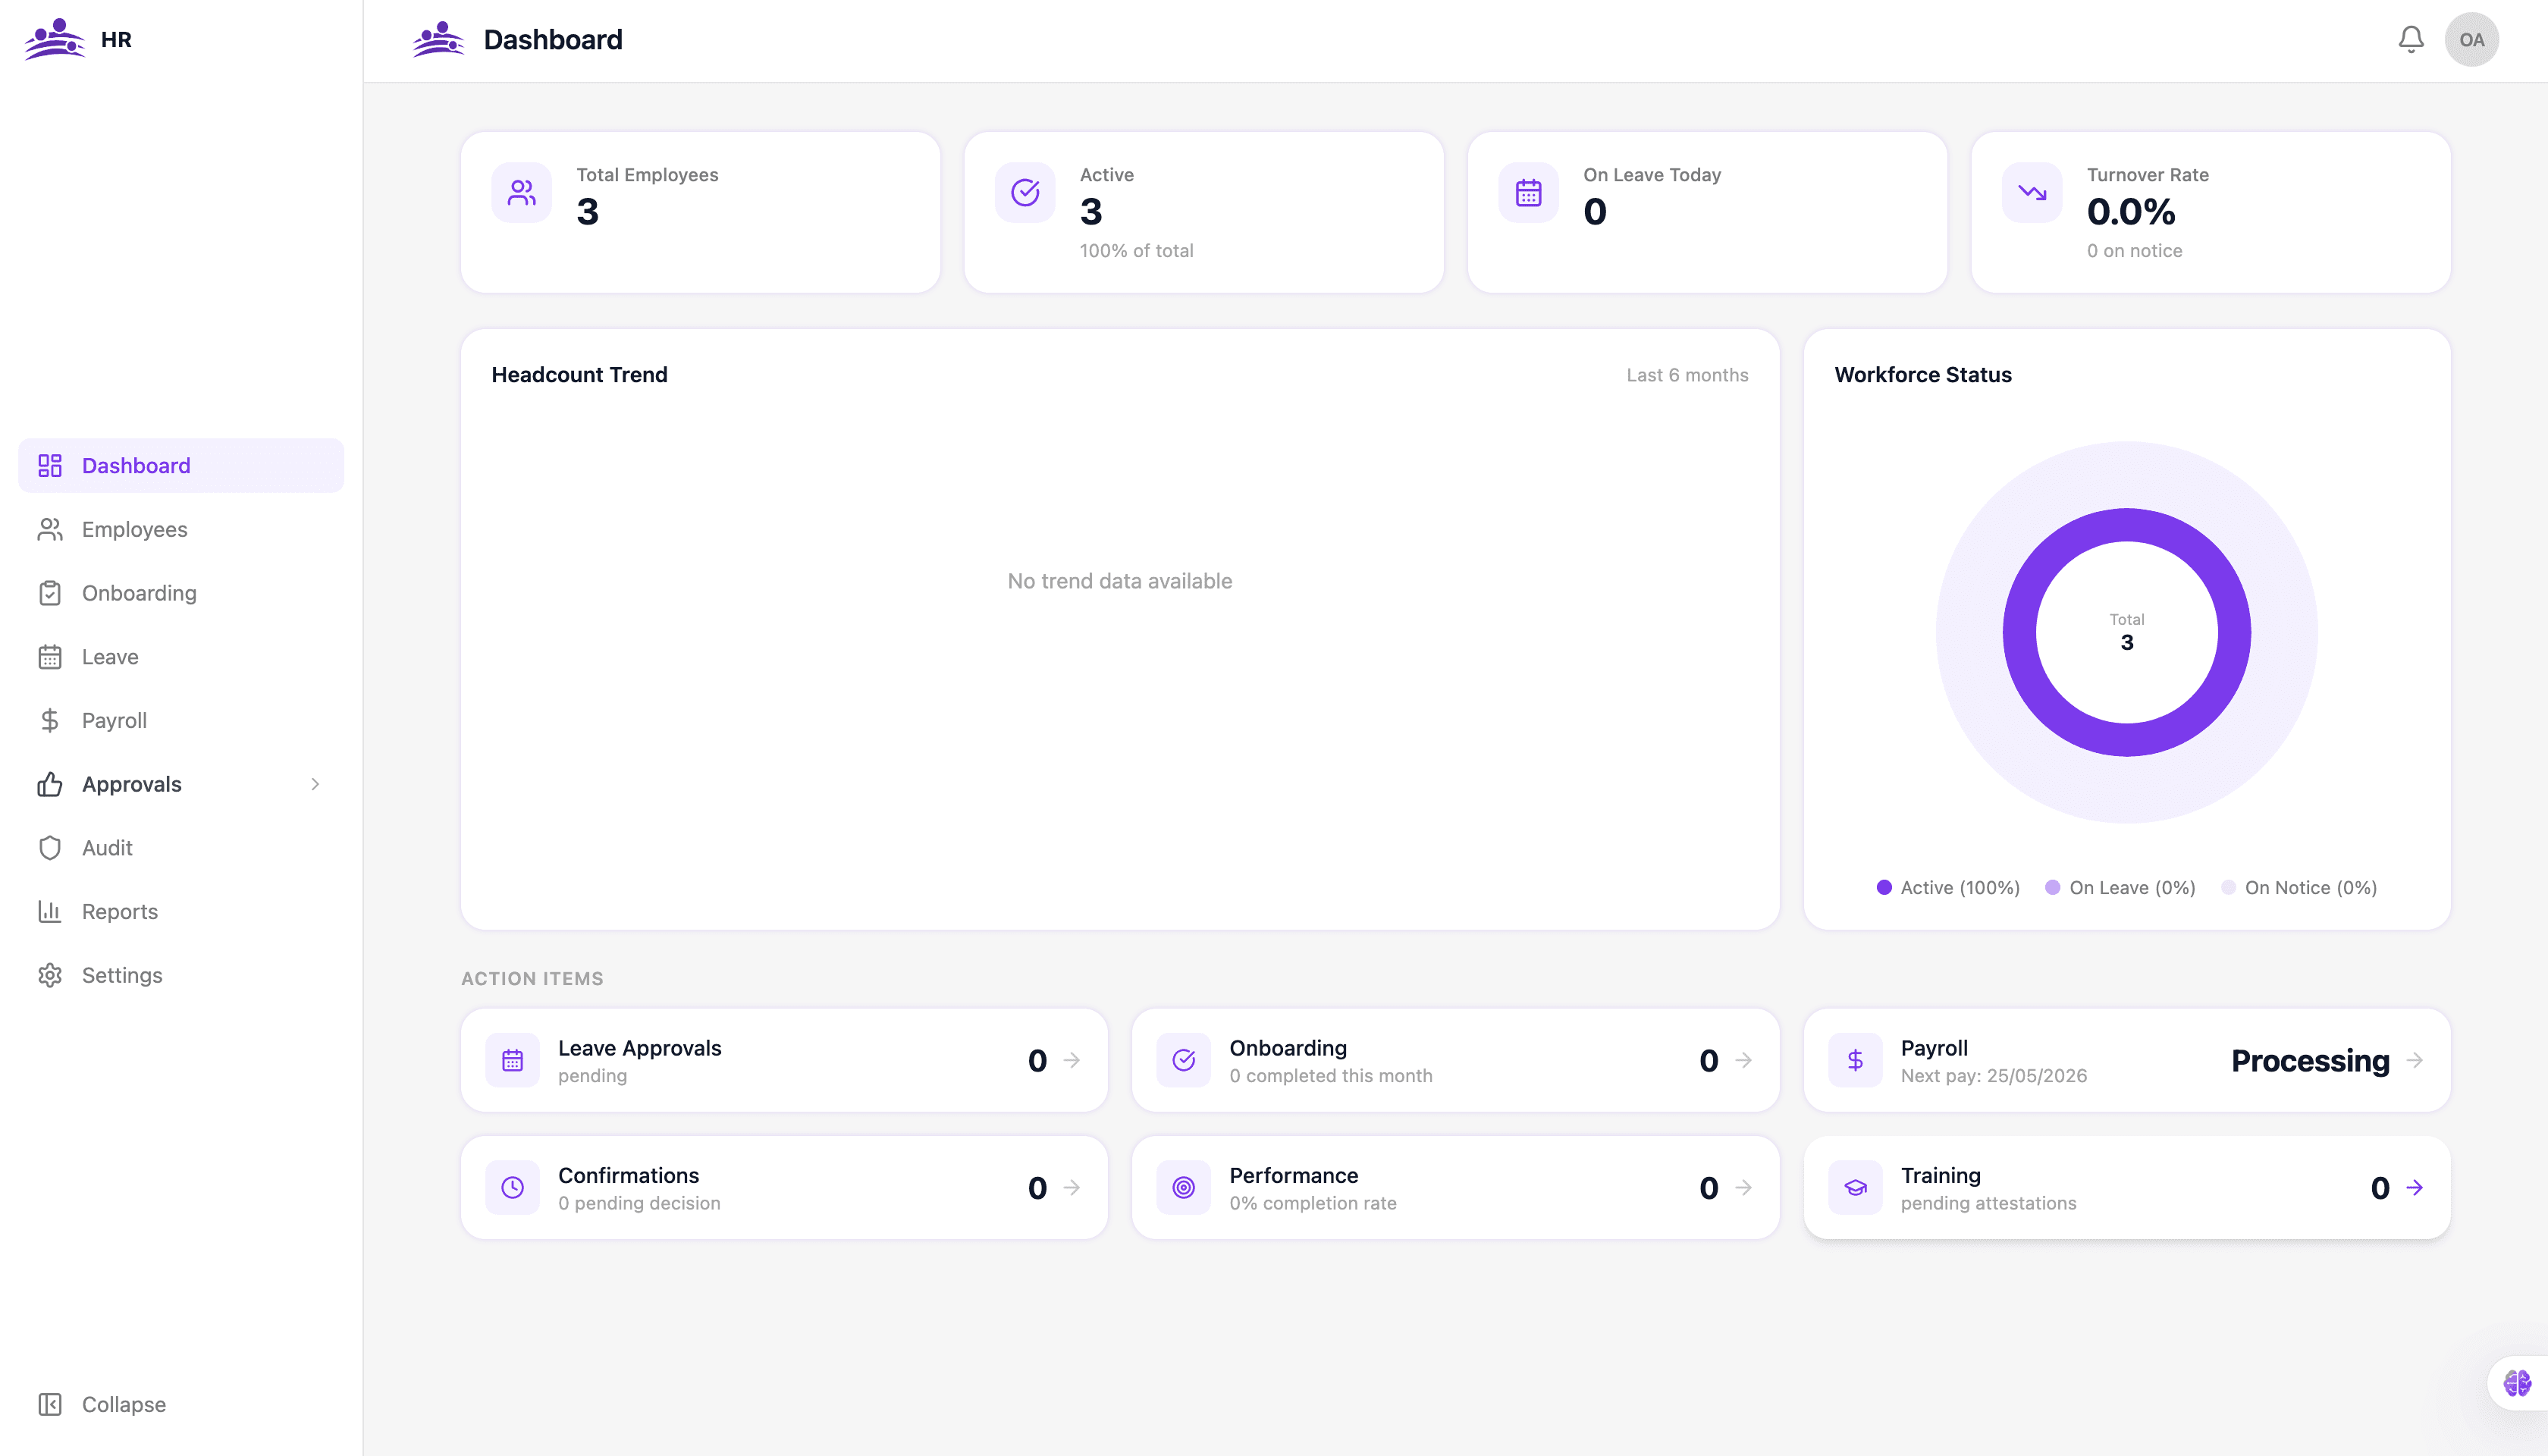The width and height of the screenshot is (2548, 1456).
Task: Open the Confirmations action card
Action: point(784,1187)
